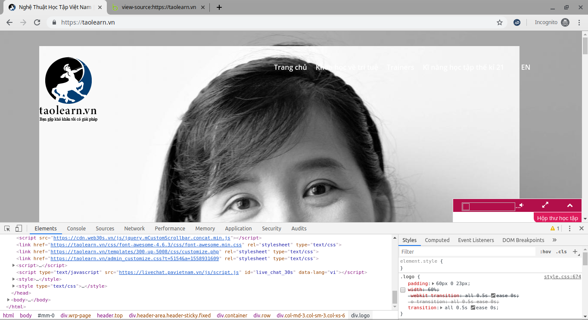Switch to the Computed sidebar tab
This screenshot has height=320, width=588.
(437, 240)
